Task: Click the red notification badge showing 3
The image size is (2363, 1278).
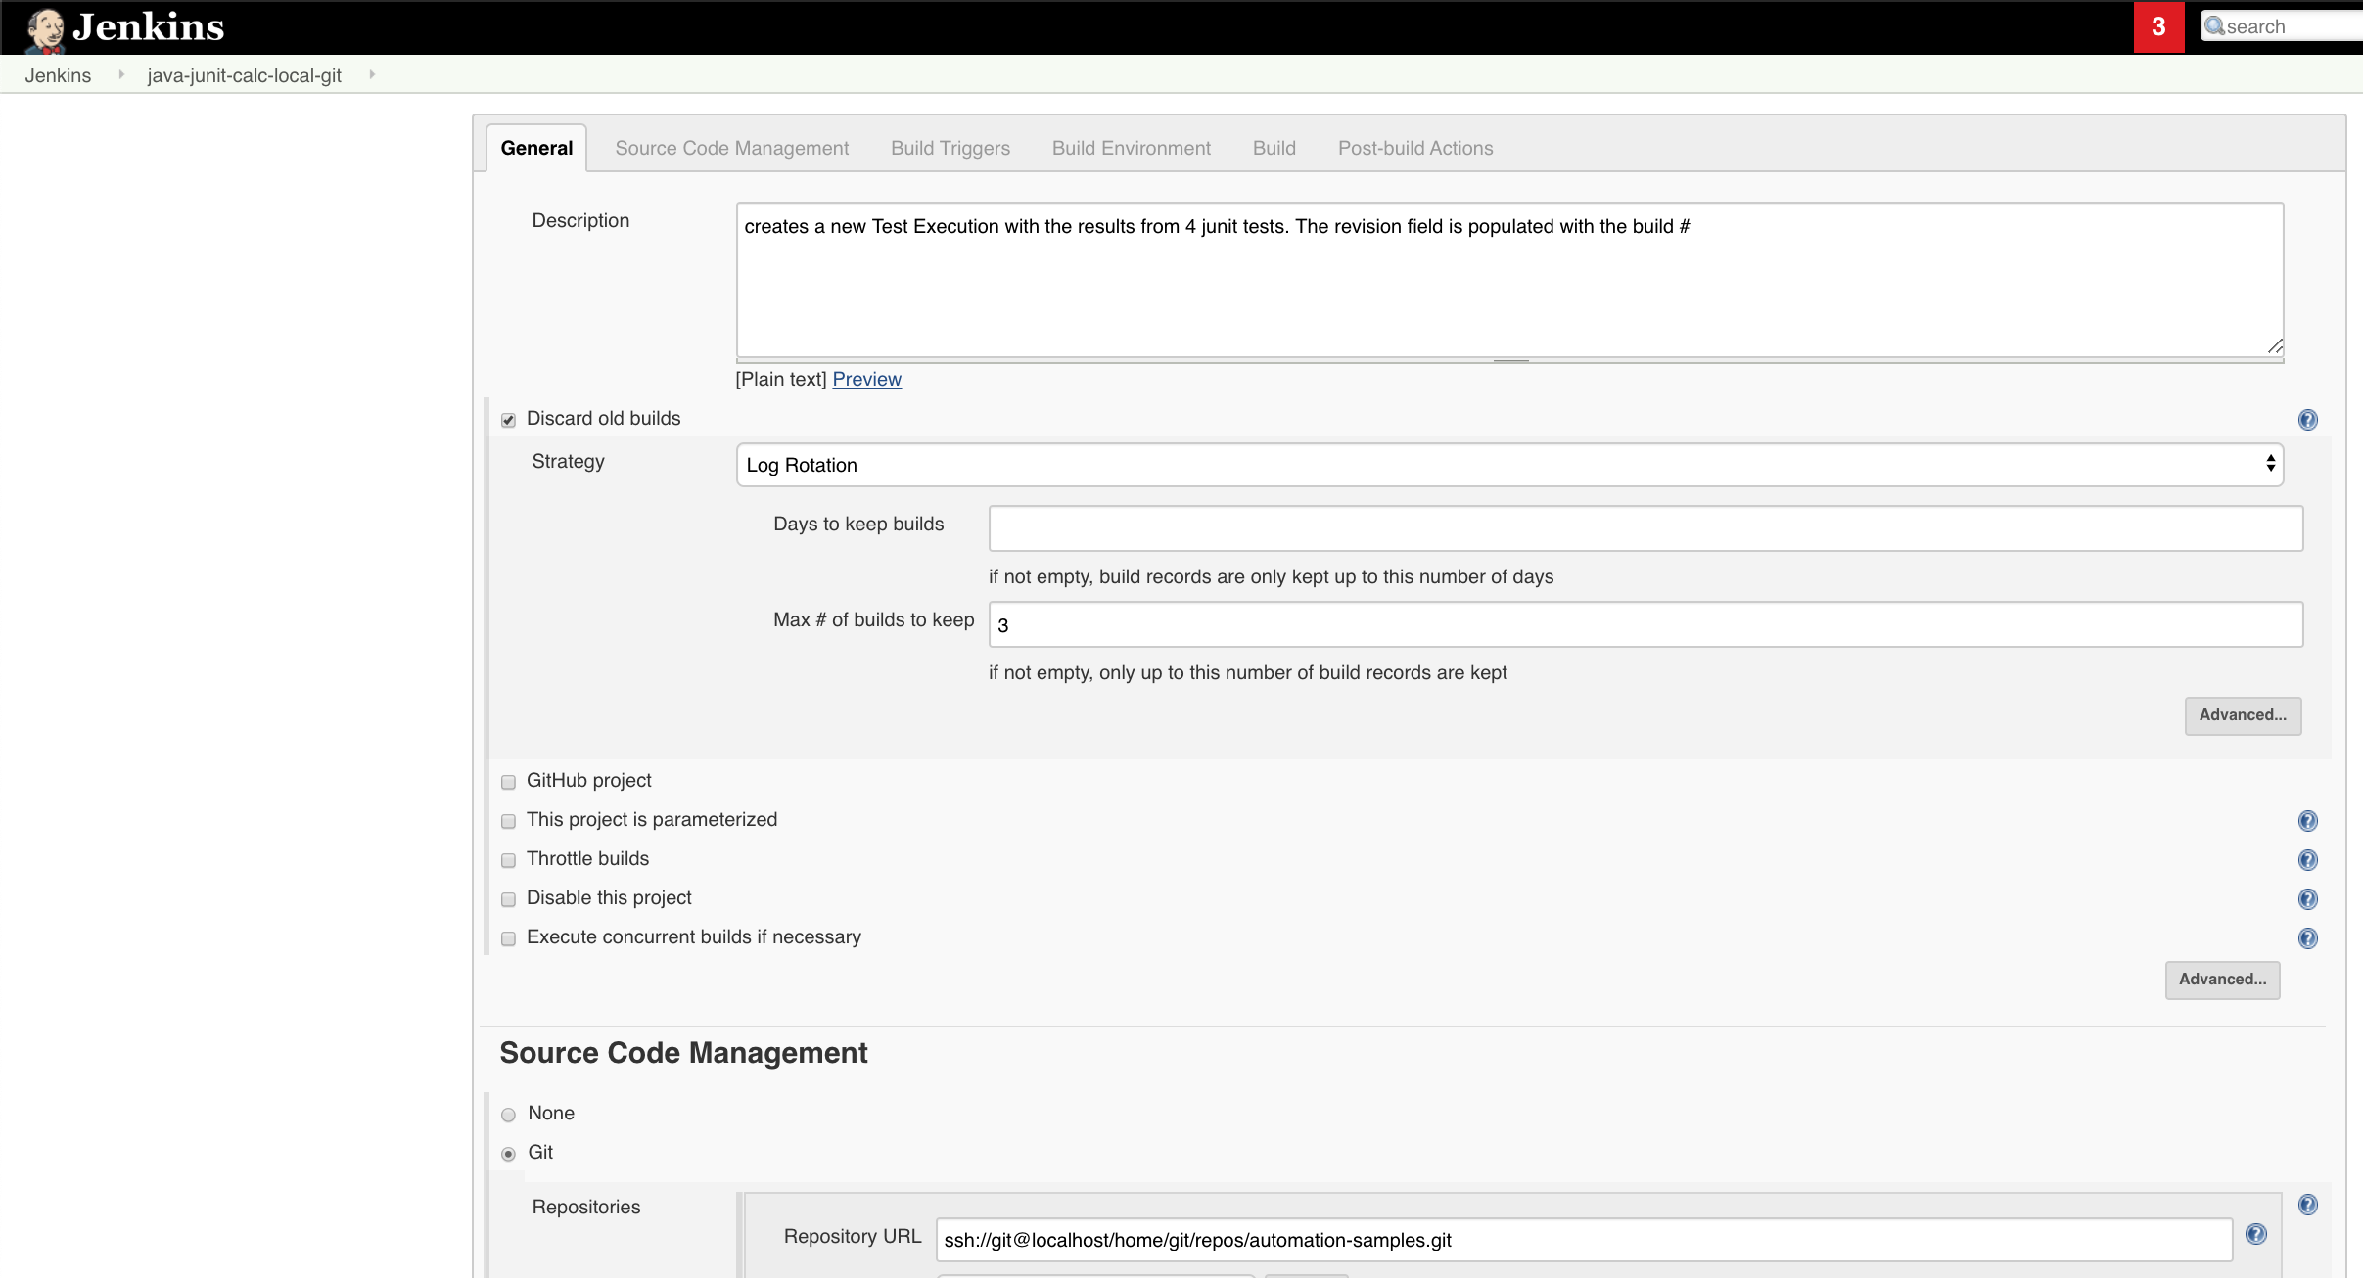Action: tap(2158, 27)
